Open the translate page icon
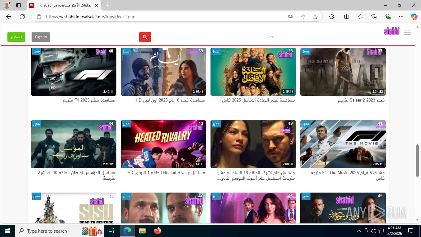The image size is (421, 237). [x=290, y=17]
